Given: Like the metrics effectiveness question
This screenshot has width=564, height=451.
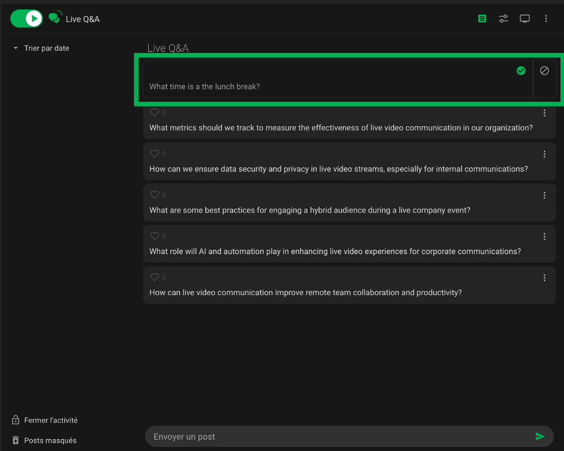Looking at the screenshot, I should click(155, 112).
